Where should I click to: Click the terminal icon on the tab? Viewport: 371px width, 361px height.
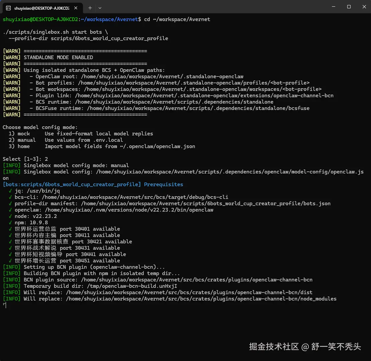(x=8, y=8)
